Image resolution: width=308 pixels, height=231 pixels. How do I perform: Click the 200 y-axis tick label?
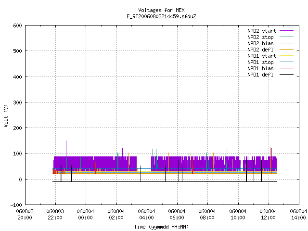pyautogui.click(x=17, y=128)
